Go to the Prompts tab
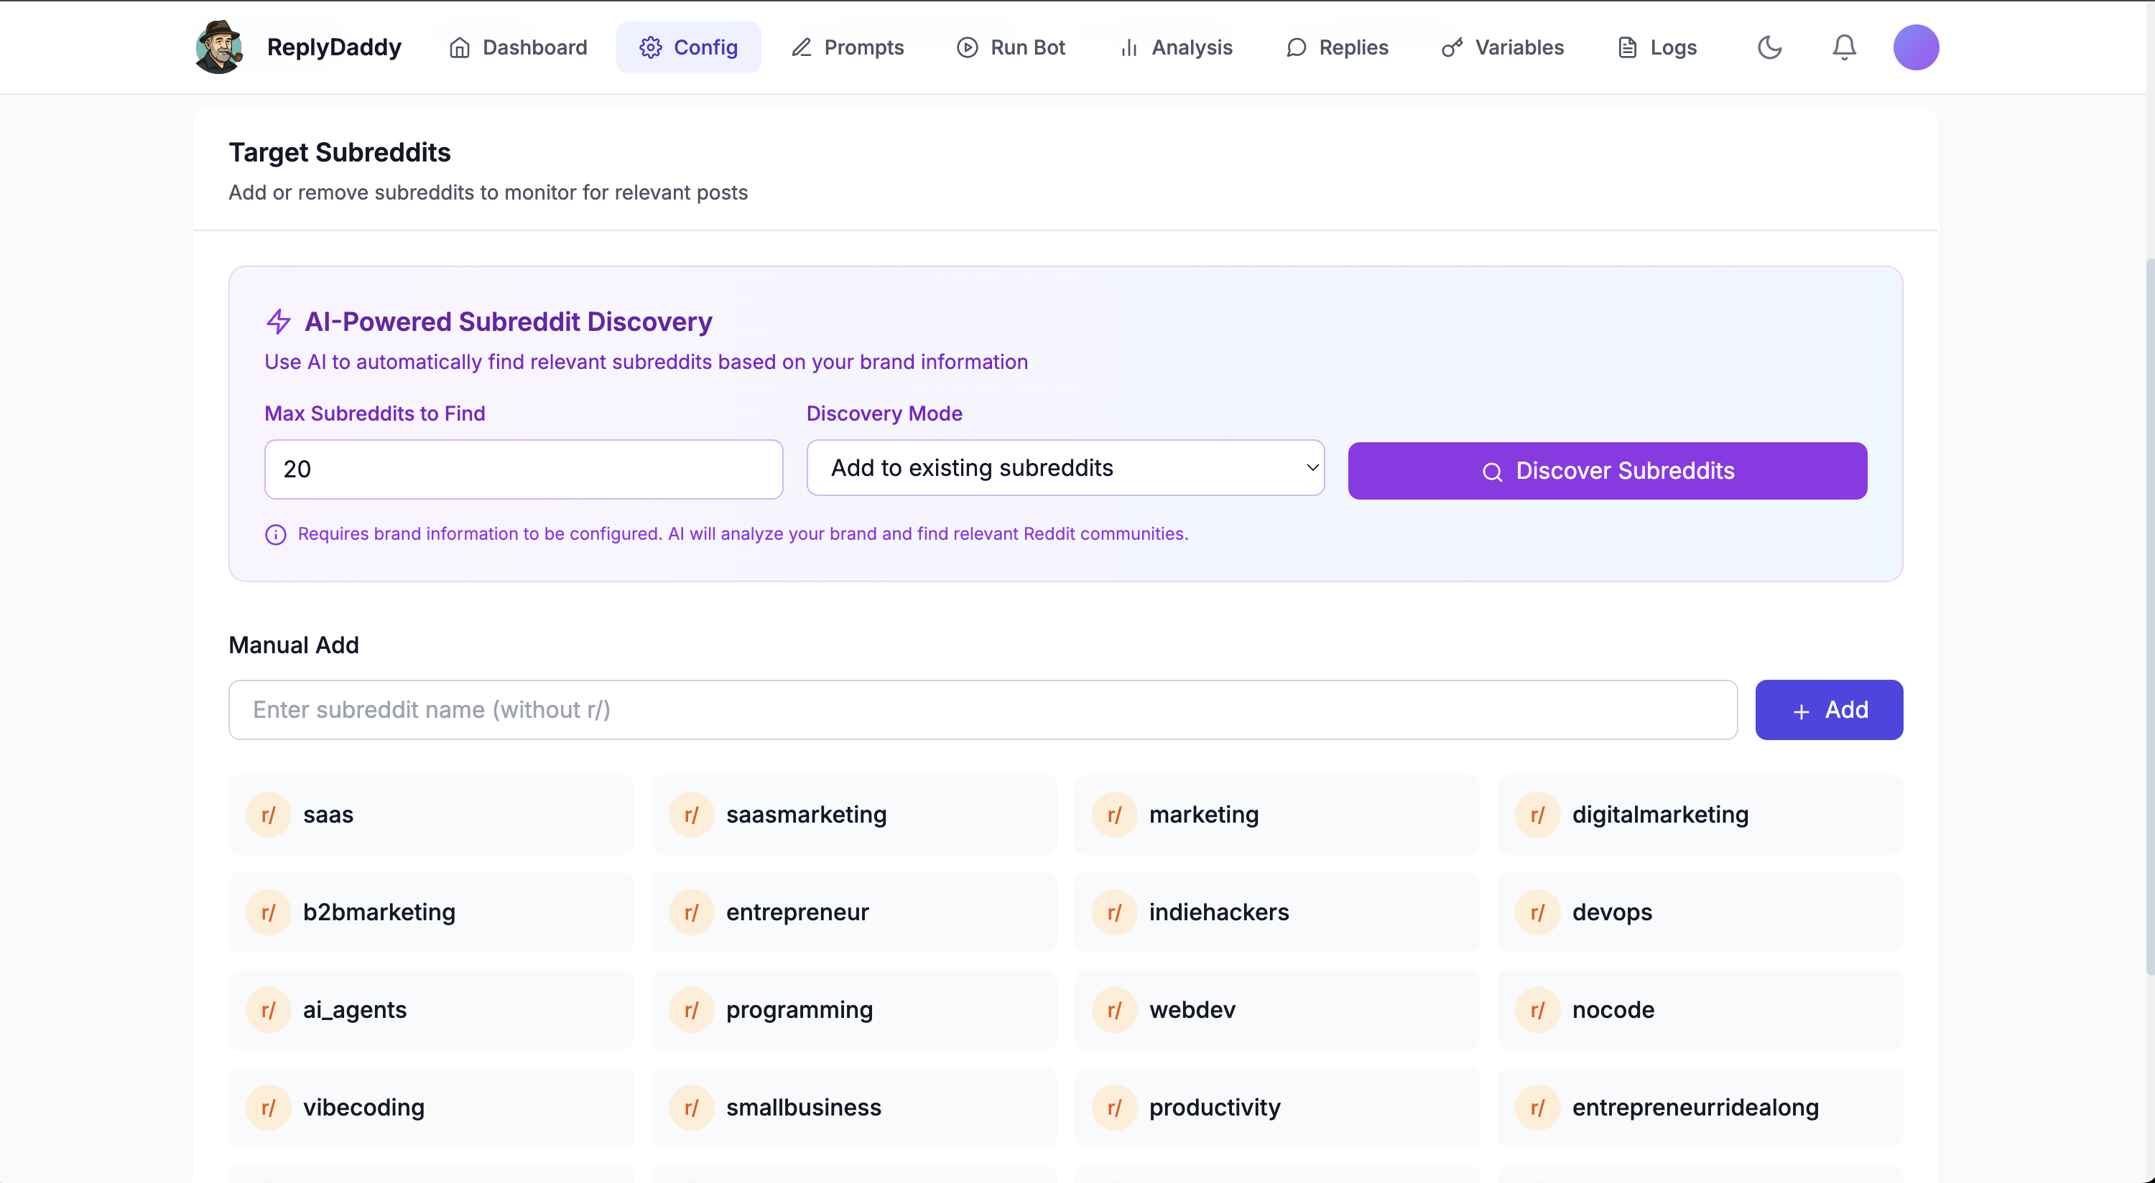This screenshot has height=1183, width=2155. tap(848, 47)
